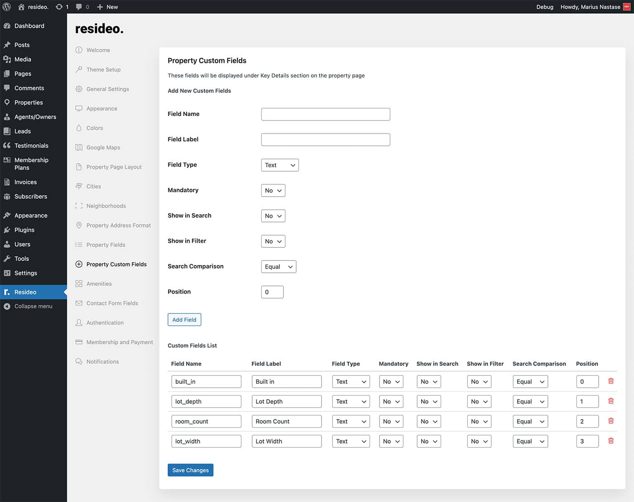
Task: Click the WordPress logo in admin bar
Action: (x=7, y=7)
